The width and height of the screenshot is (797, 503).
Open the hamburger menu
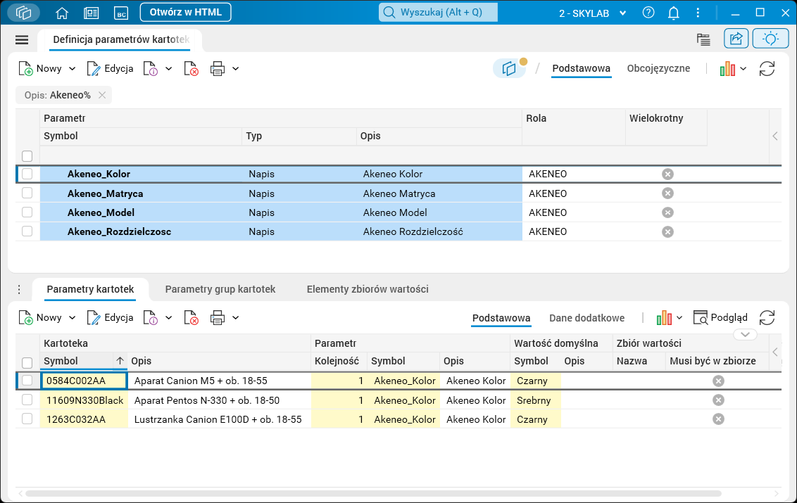coord(22,40)
